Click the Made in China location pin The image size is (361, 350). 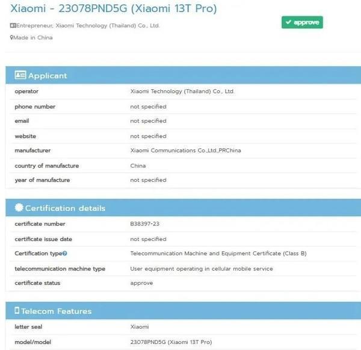click(11, 37)
